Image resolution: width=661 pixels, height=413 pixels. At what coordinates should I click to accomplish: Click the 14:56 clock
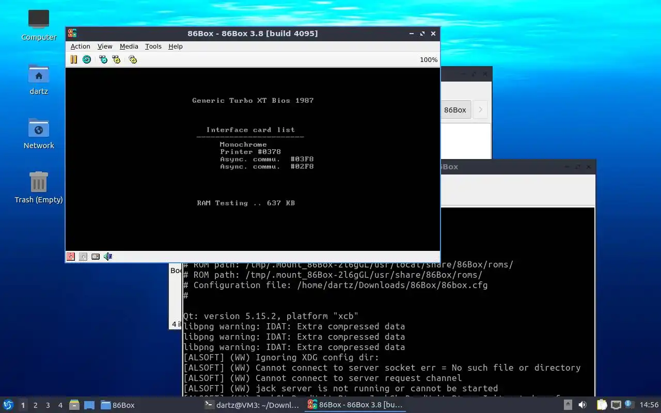pos(649,405)
